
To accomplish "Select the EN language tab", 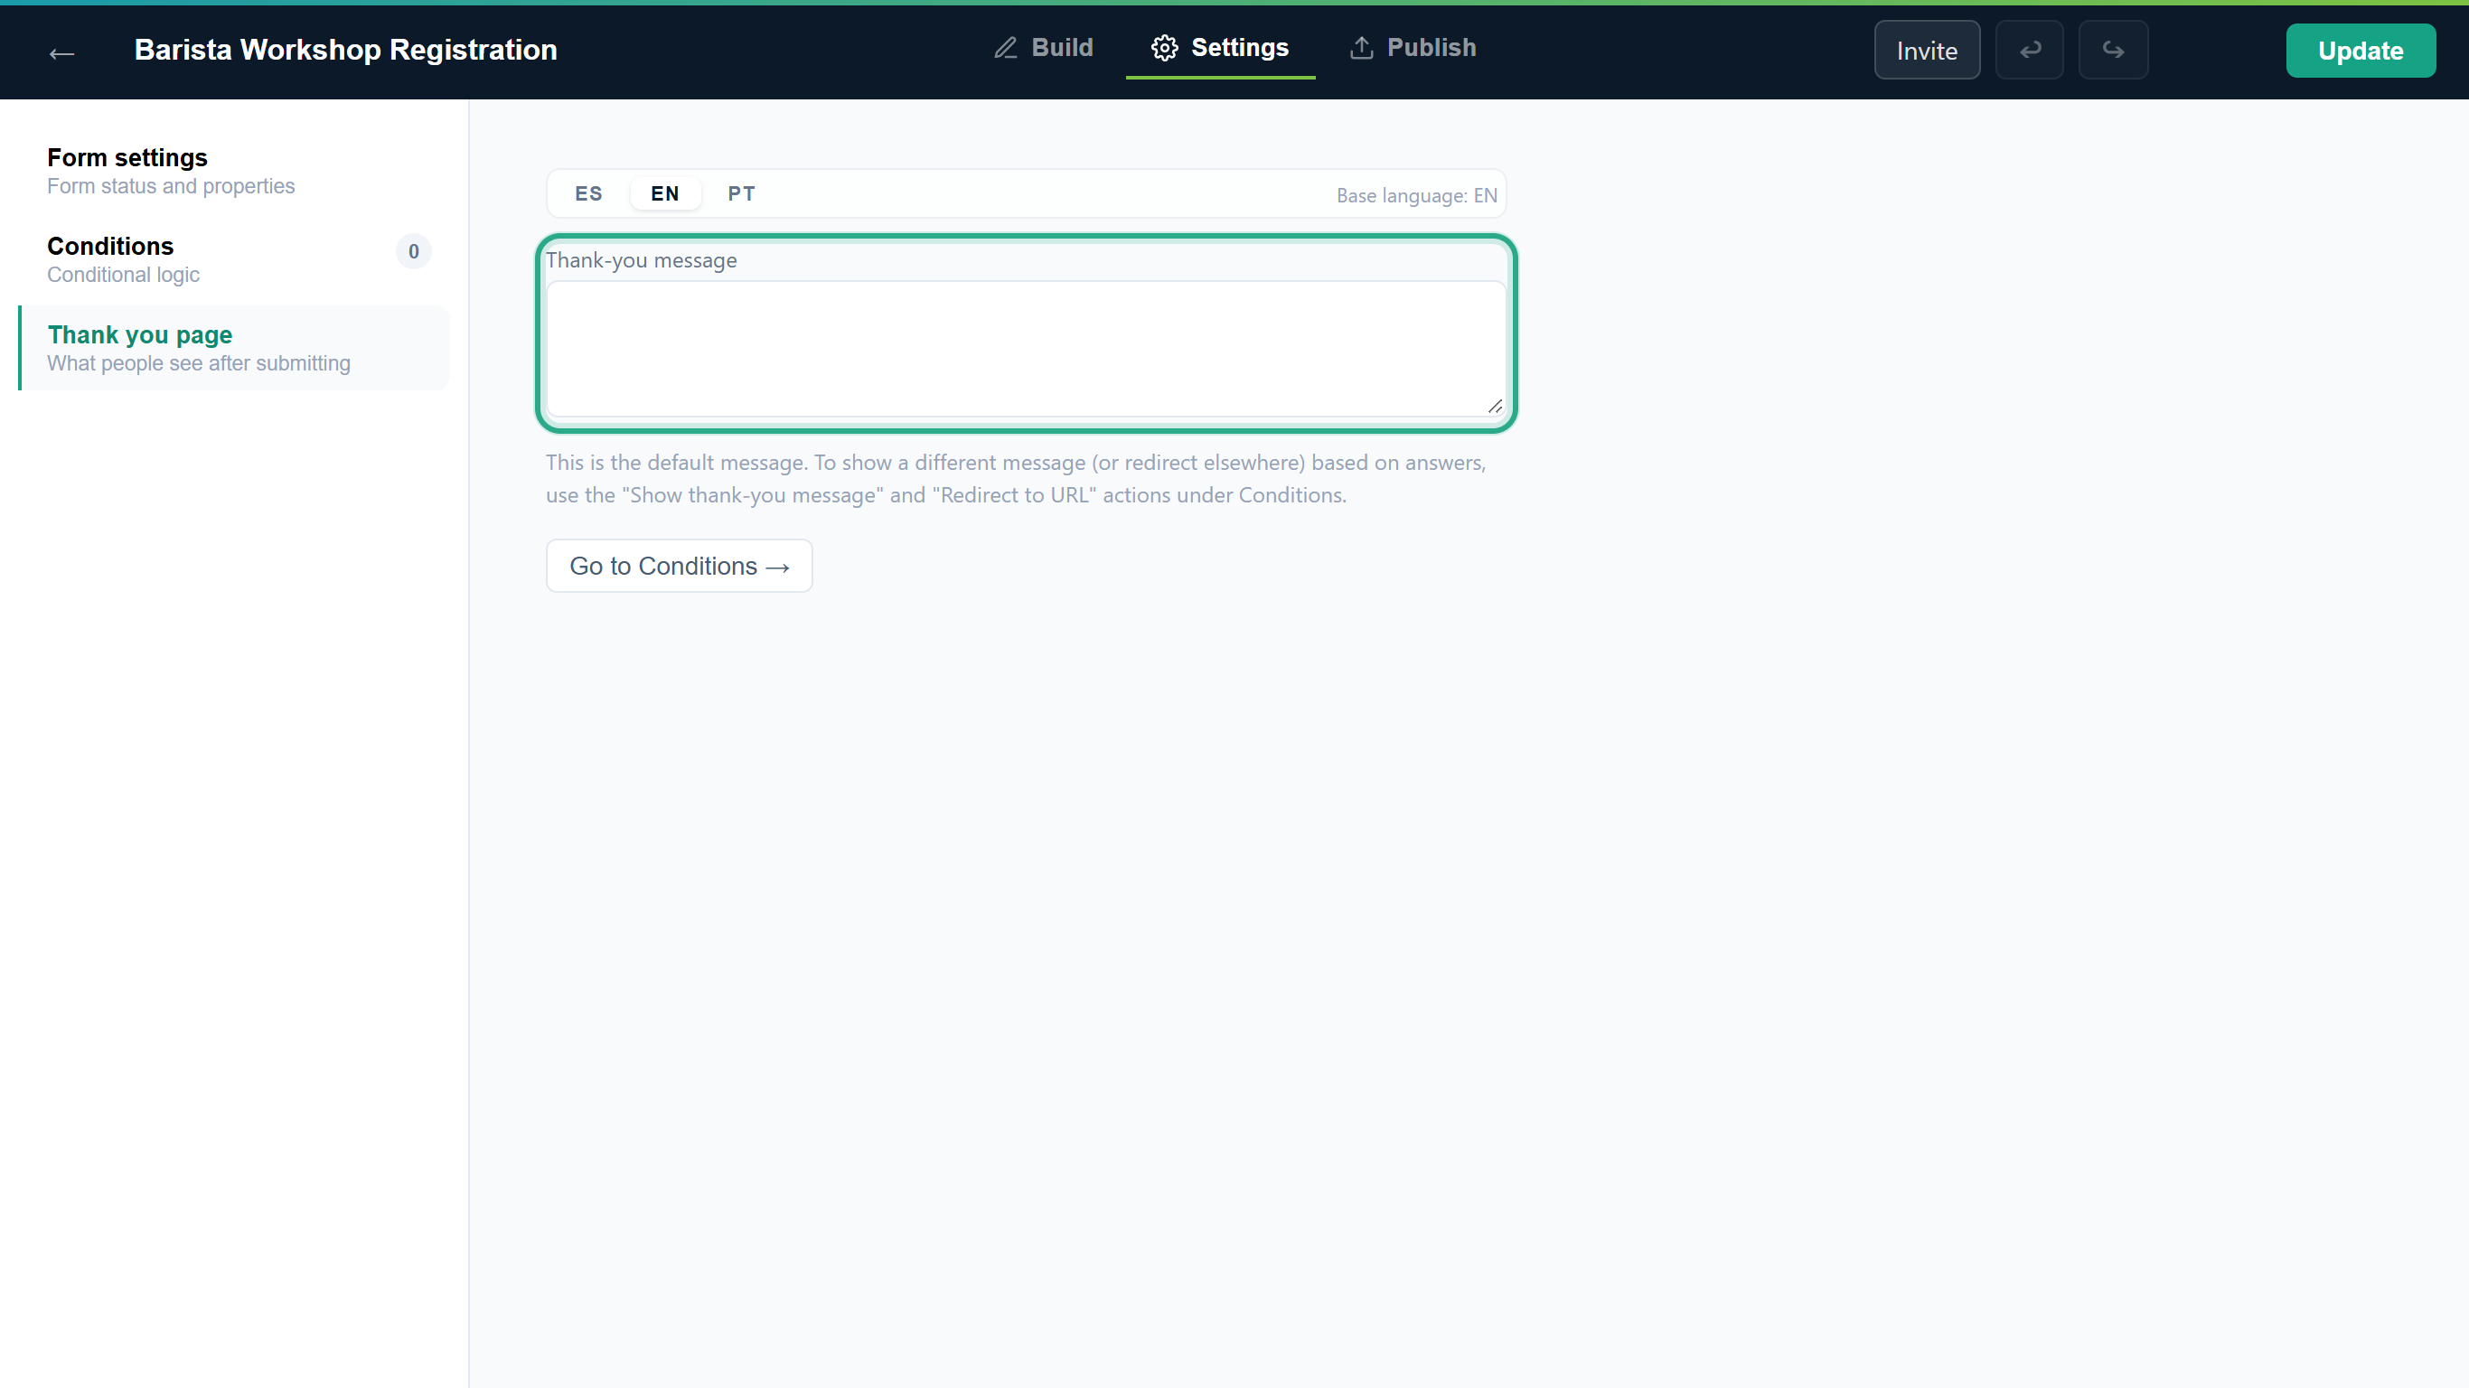I will 665,193.
